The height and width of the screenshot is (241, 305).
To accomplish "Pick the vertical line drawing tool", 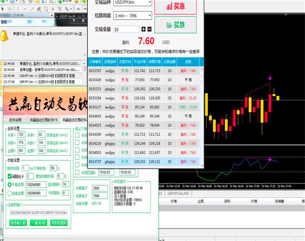I will [x=18, y=9].
